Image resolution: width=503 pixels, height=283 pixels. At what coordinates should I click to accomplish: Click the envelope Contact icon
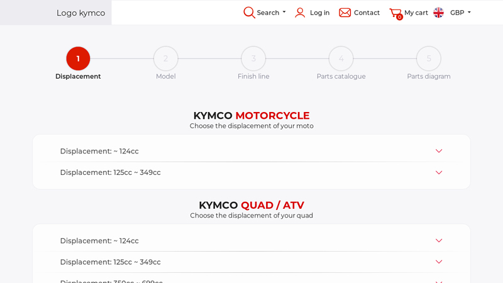click(x=345, y=13)
